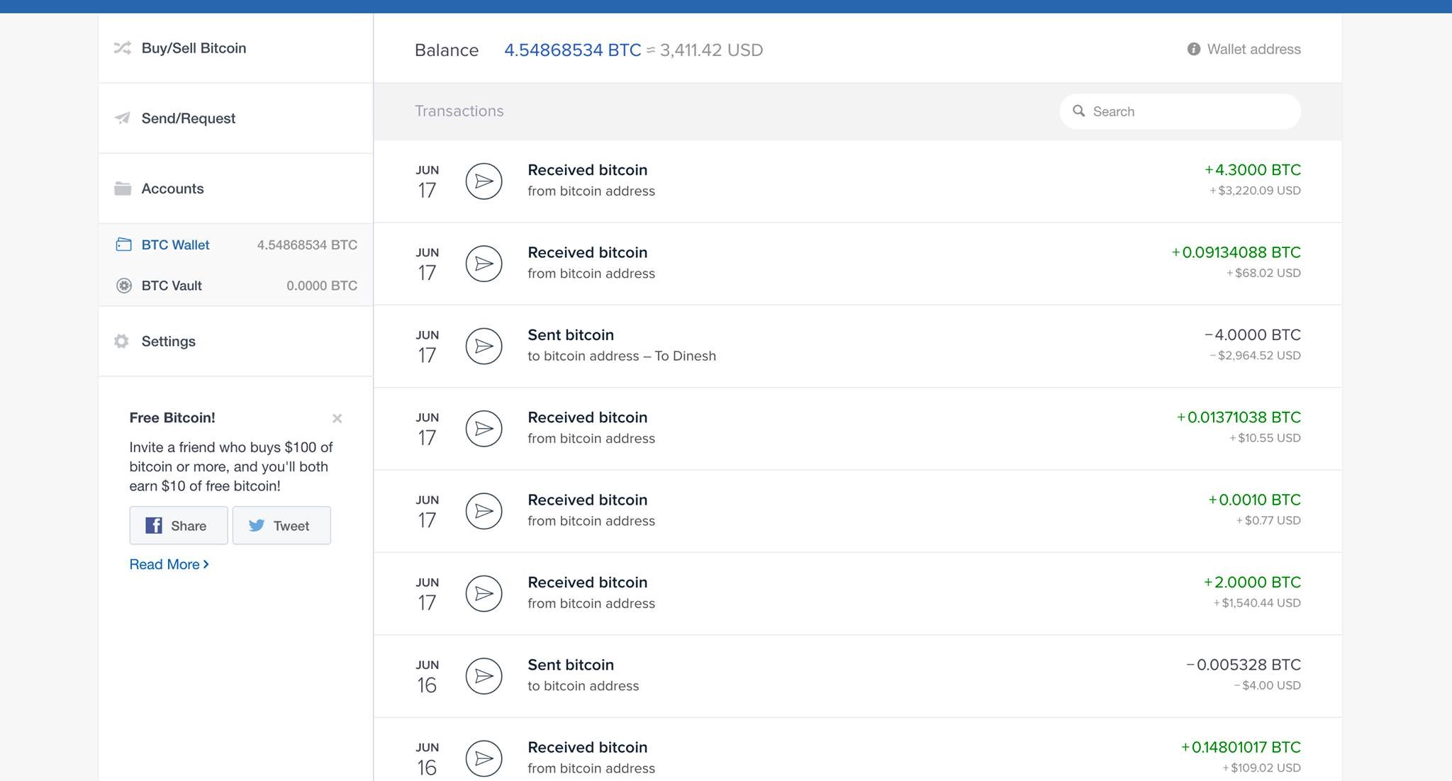
Task: Open the Buy/Sell Bitcoin menu item
Action: tap(194, 48)
